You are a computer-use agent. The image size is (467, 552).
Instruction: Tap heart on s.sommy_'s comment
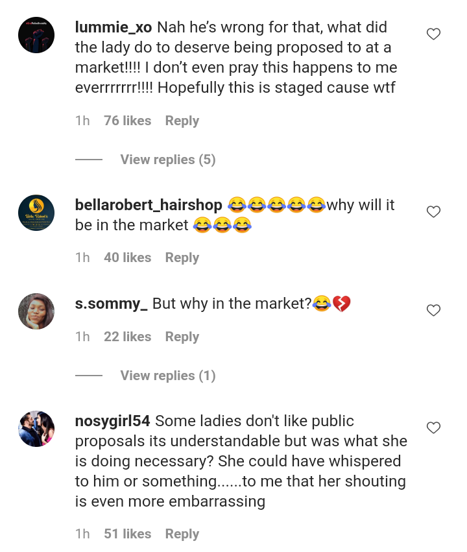pyautogui.click(x=433, y=311)
